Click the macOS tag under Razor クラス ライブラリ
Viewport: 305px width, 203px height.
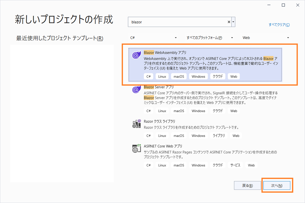point(178,135)
